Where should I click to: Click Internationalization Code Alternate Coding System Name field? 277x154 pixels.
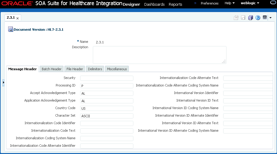coord(248,86)
